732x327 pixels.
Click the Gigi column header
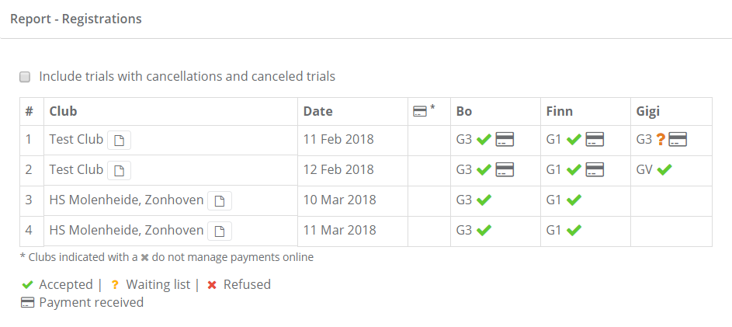tap(648, 111)
